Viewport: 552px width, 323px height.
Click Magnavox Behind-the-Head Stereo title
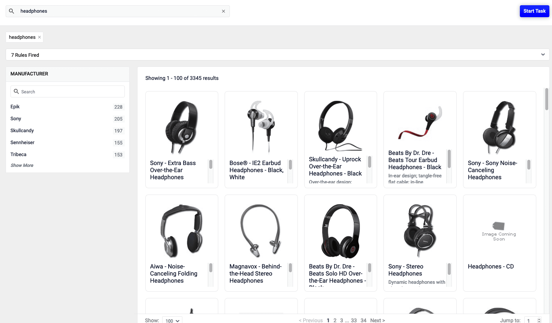coord(255,274)
